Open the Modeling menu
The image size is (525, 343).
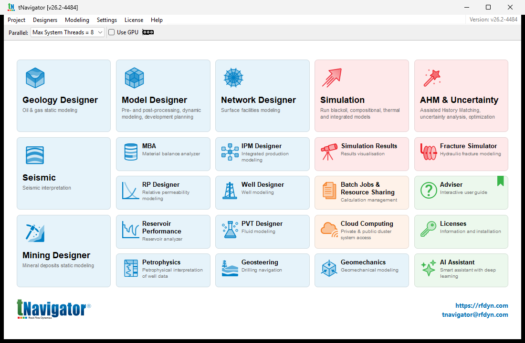point(77,20)
